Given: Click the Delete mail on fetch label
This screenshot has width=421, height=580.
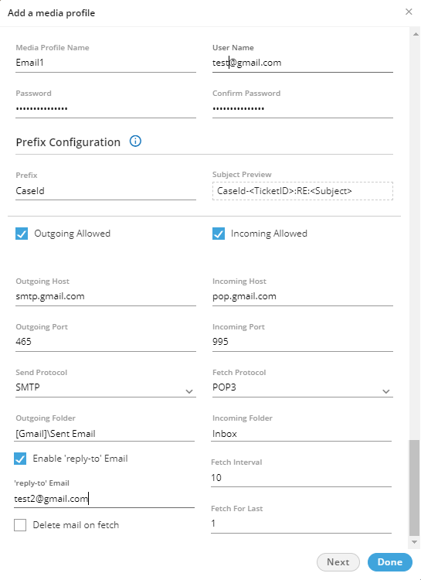Looking at the screenshot, I should coord(76,525).
